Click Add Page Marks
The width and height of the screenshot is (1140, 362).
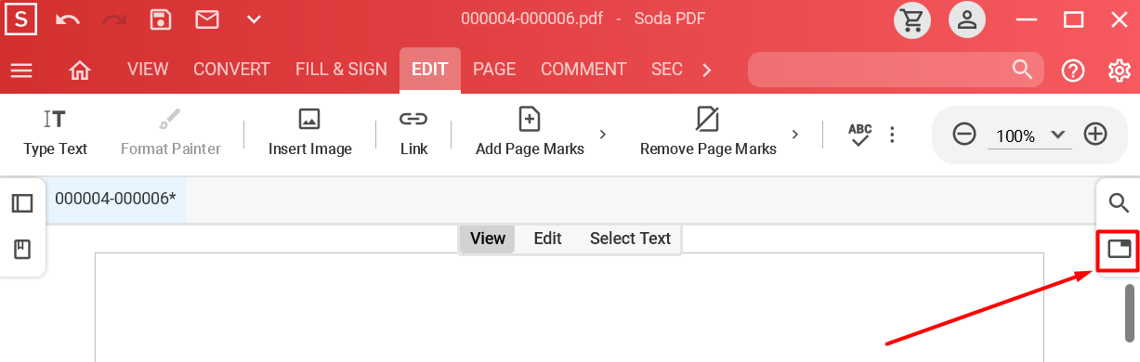(530, 134)
